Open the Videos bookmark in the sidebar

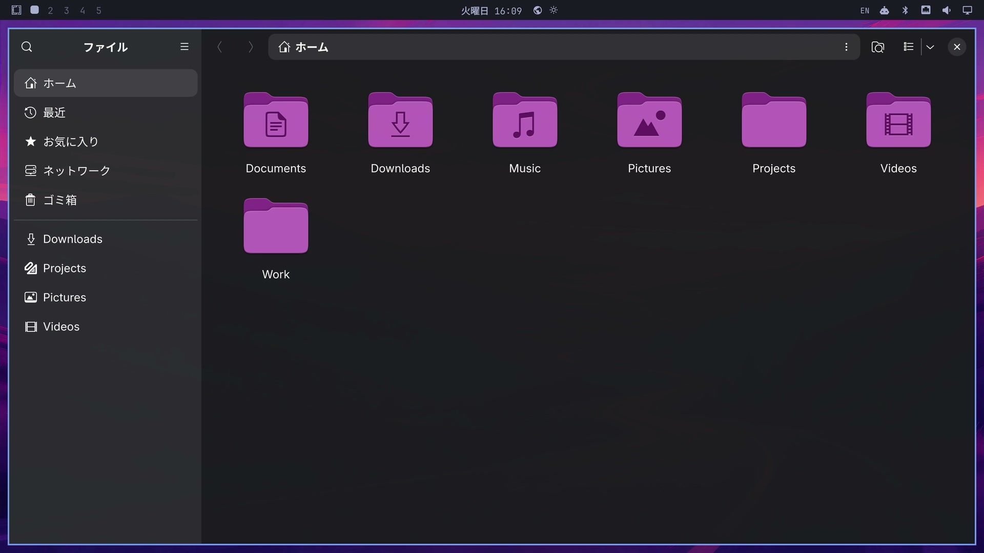tap(106, 327)
